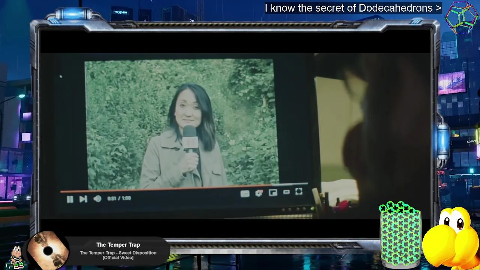Mute audio using the speaker icon
The width and height of the screenshot is (480, 270).
97,199
